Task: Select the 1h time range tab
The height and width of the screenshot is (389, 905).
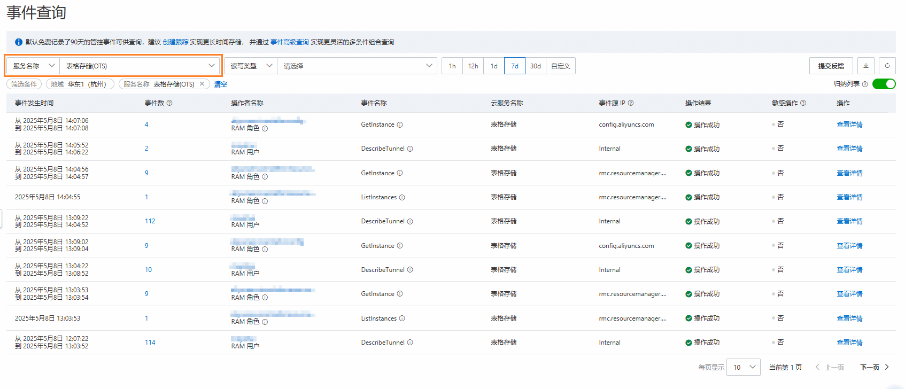Action: coord(452,66)
